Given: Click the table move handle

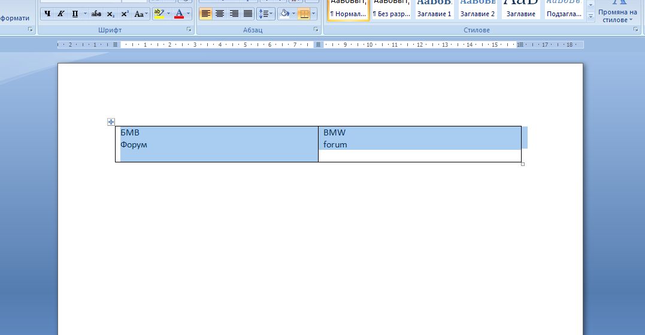Looking at the screenshot, I should point(111,122).
